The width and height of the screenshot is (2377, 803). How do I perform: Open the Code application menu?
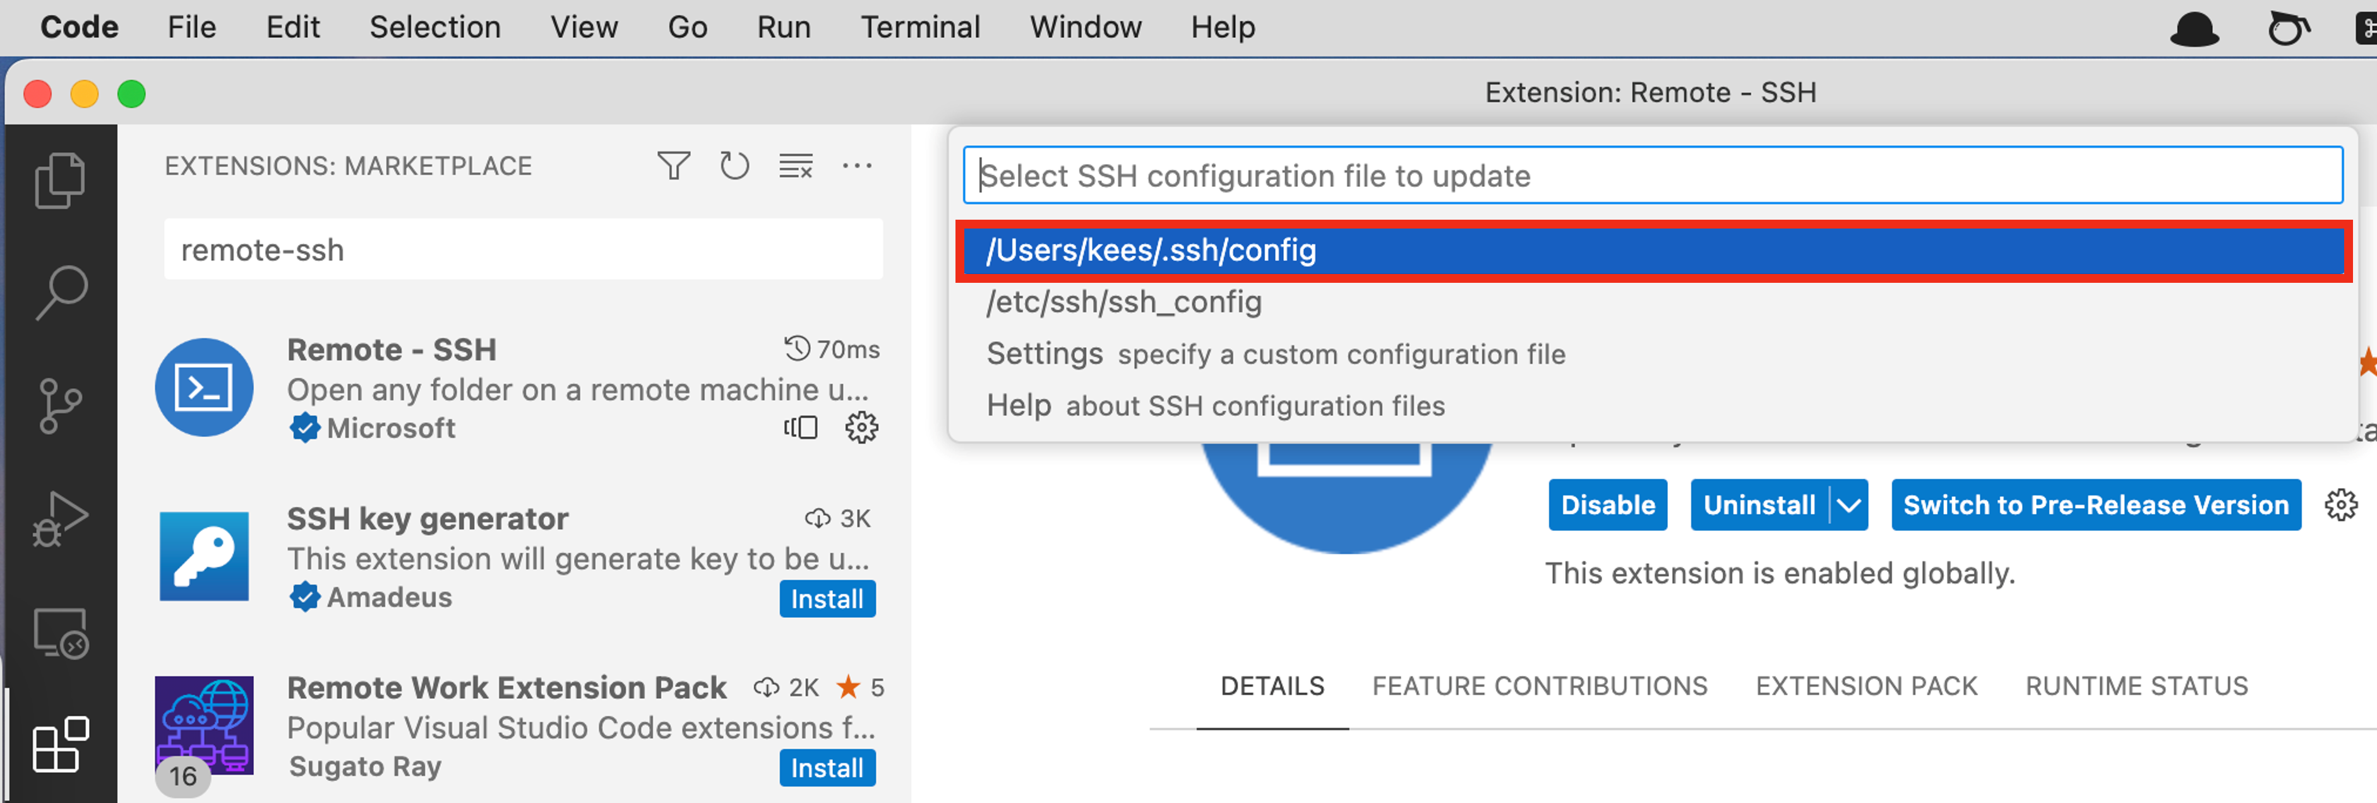pyautogui.click(x=80, y=28)
